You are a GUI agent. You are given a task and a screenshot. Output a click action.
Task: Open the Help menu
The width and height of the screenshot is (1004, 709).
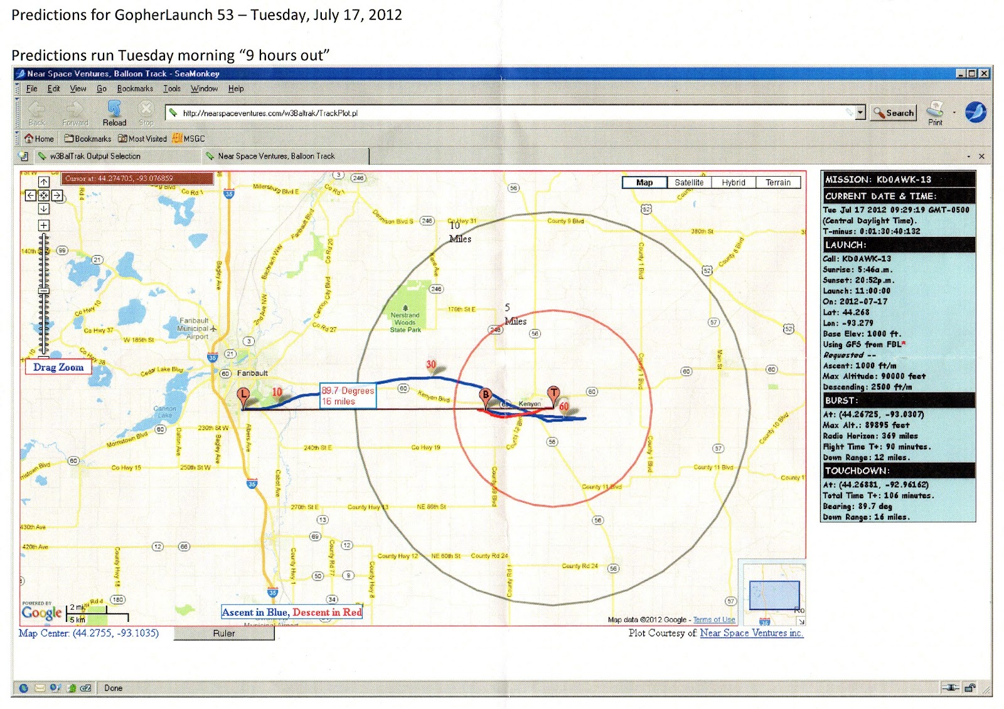coord(236,88)
